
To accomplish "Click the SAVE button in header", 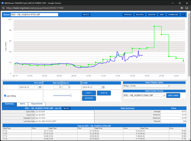I will (162, 14).
